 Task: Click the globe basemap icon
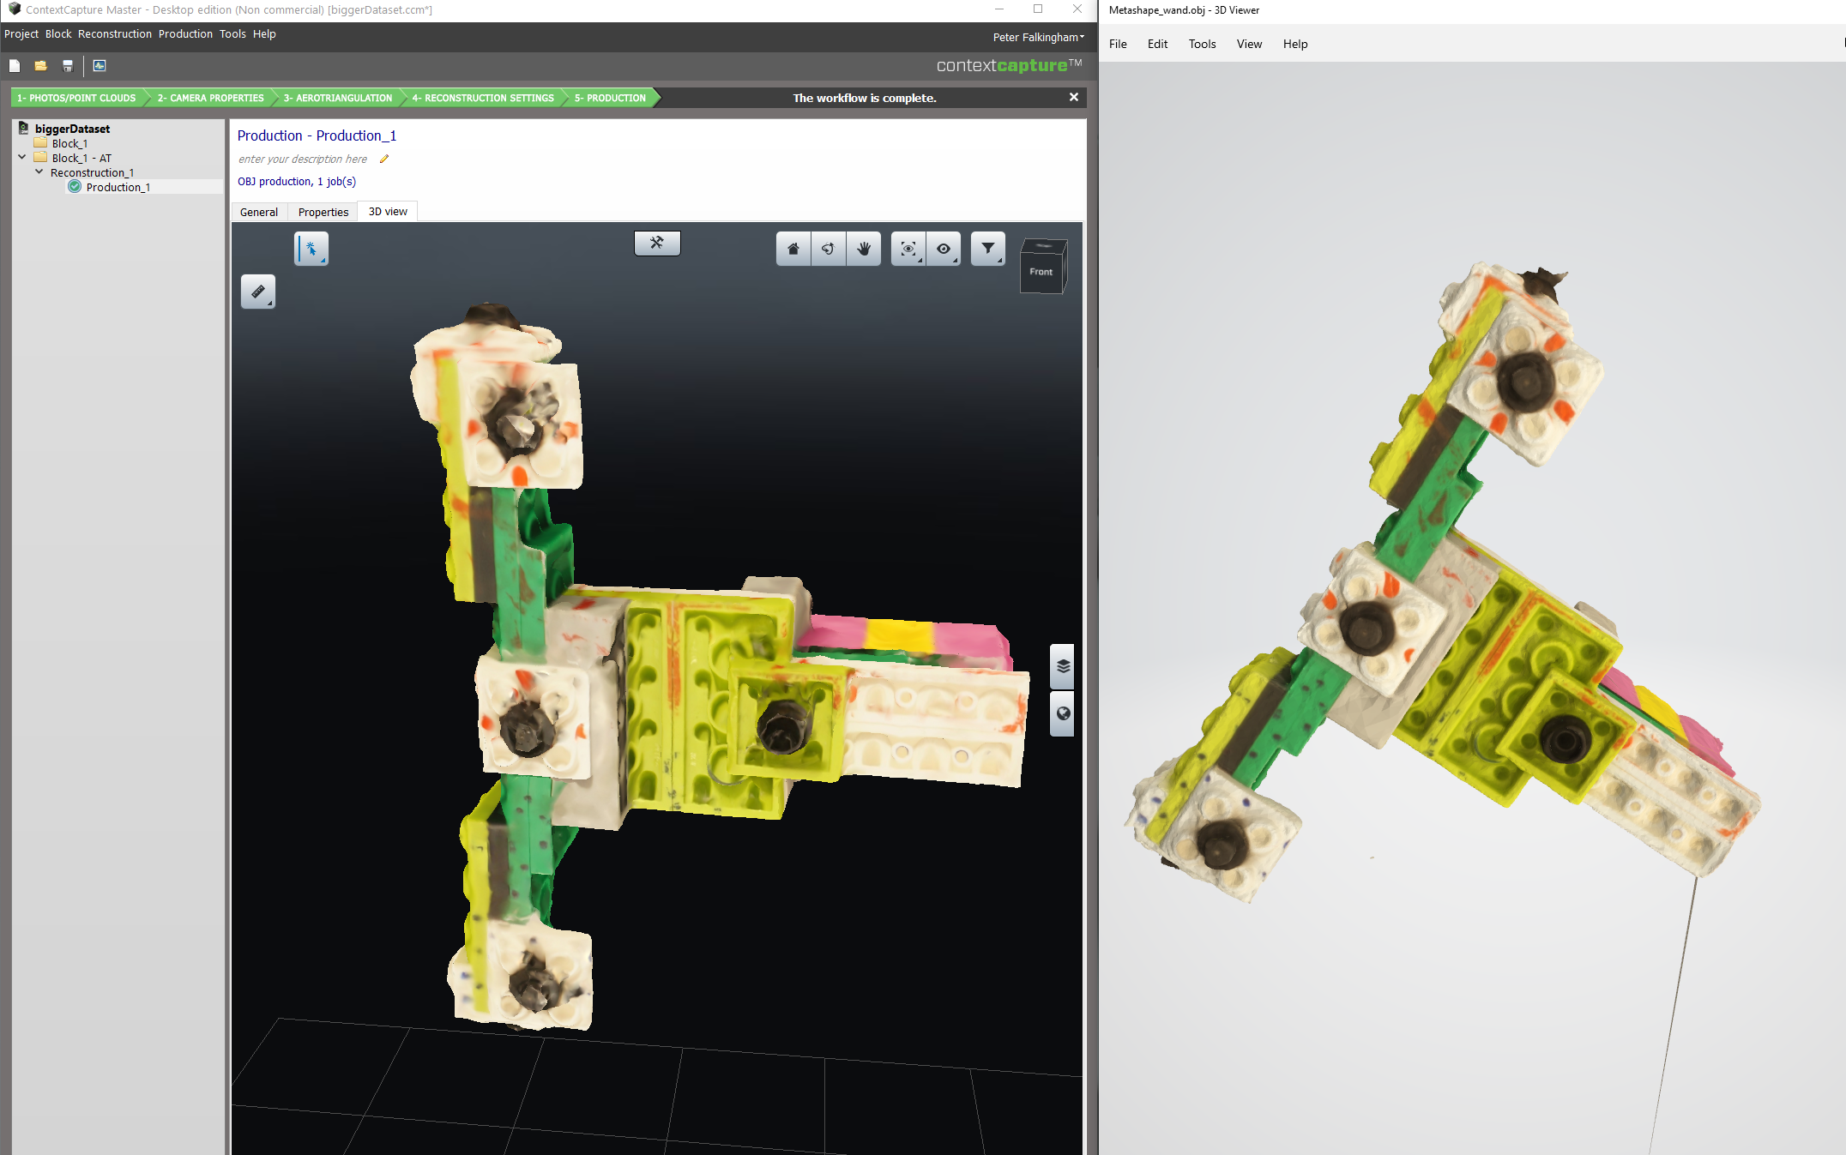1063,713
